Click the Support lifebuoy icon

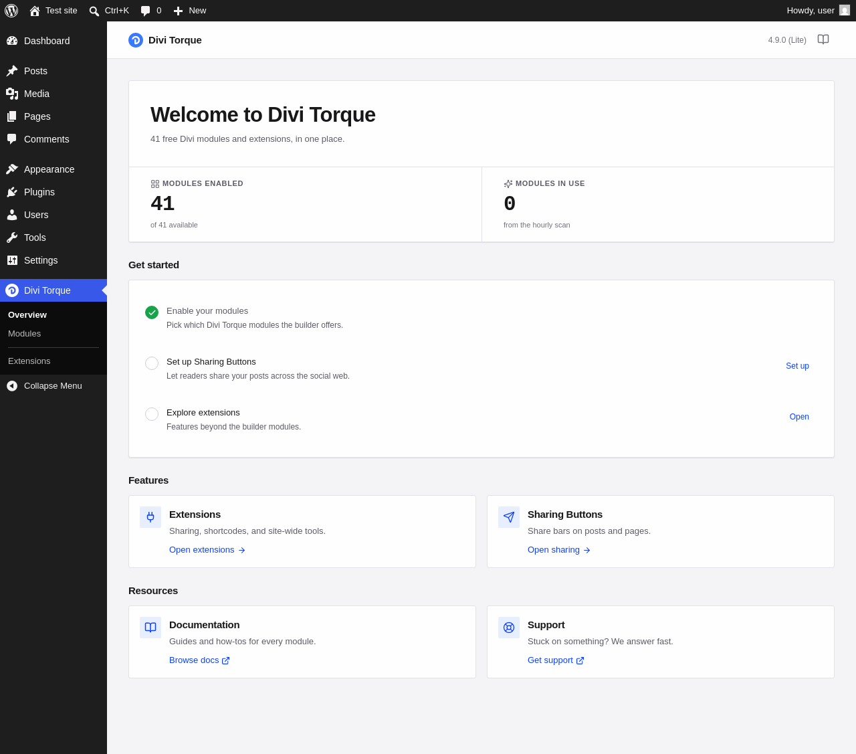coord(509,628)
